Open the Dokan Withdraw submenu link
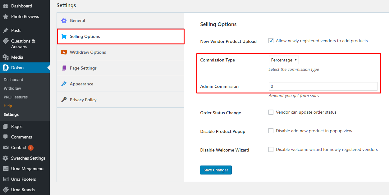The width and height of the screenshot is (389, 195). 12,88
